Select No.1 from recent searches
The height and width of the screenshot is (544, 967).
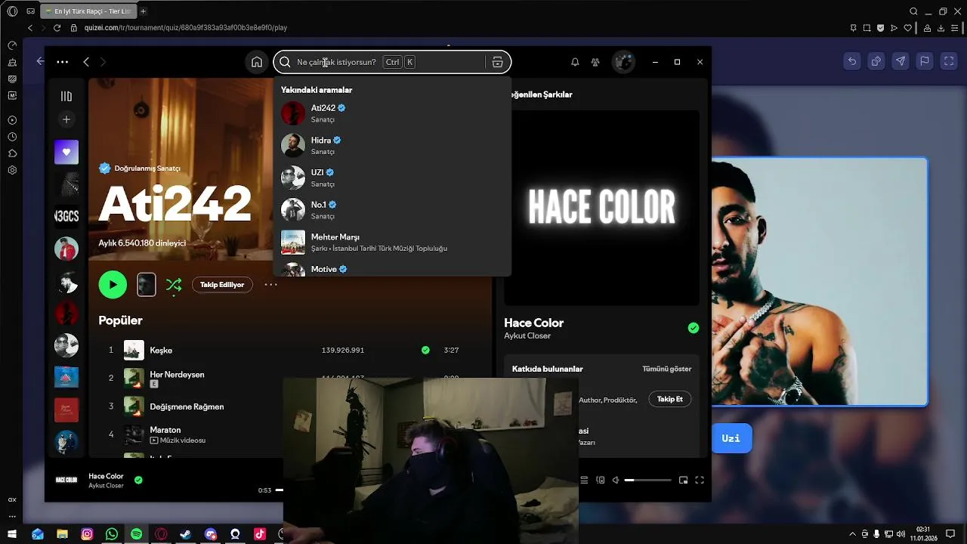click(392, 210)
